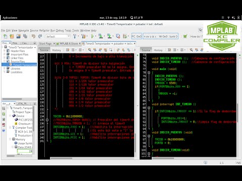Click green refresh icon in dashboard side strip
Image resolution: width=242 pixels, height=181 pixels.
4,114
